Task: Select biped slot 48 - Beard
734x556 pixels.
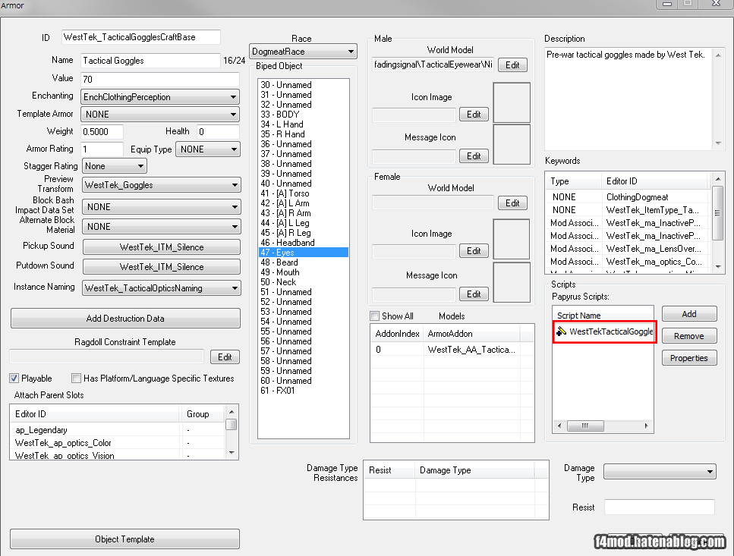Action: coord(304,262)
